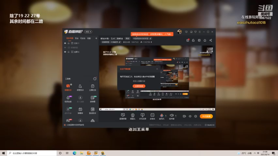The height and width of the screenshot is (156, 278).
Task: Add a new scene with the plus
Action: pos(96,38)
